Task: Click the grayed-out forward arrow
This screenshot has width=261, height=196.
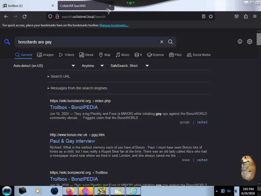Action: (15, 17)
